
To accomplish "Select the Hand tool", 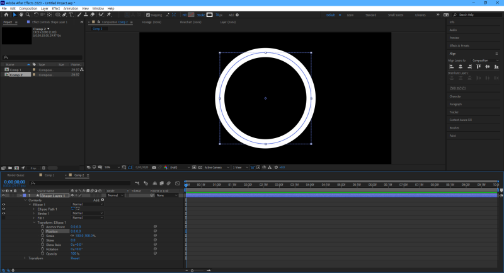I will coord(21,15).
